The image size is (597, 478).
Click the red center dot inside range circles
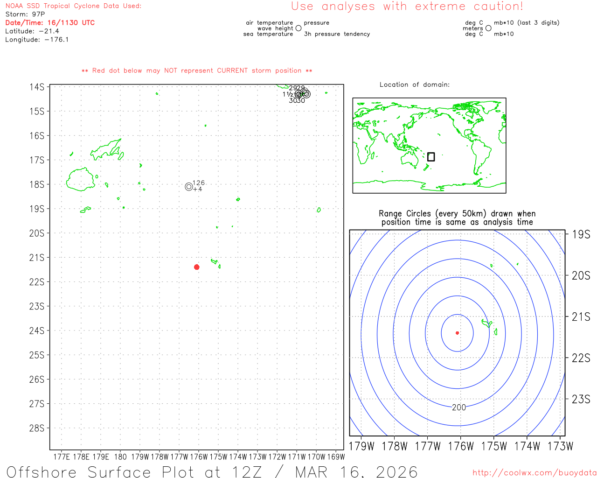(457, 333)
